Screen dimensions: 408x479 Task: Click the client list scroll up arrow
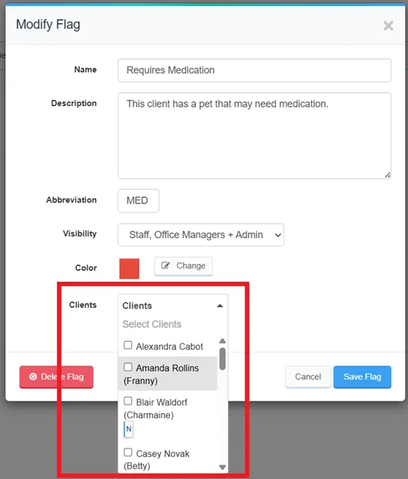pos(222,341)
